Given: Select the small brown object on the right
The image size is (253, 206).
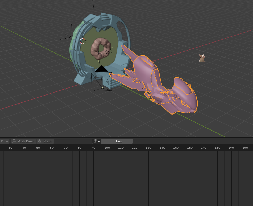Looking at the screenshot, I should pyautogui.click(x=202, y=58).
